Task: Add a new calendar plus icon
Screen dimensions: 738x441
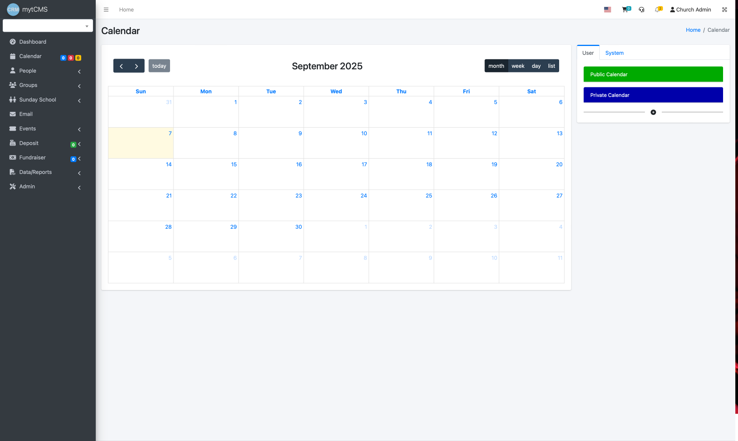Action: 653,112
